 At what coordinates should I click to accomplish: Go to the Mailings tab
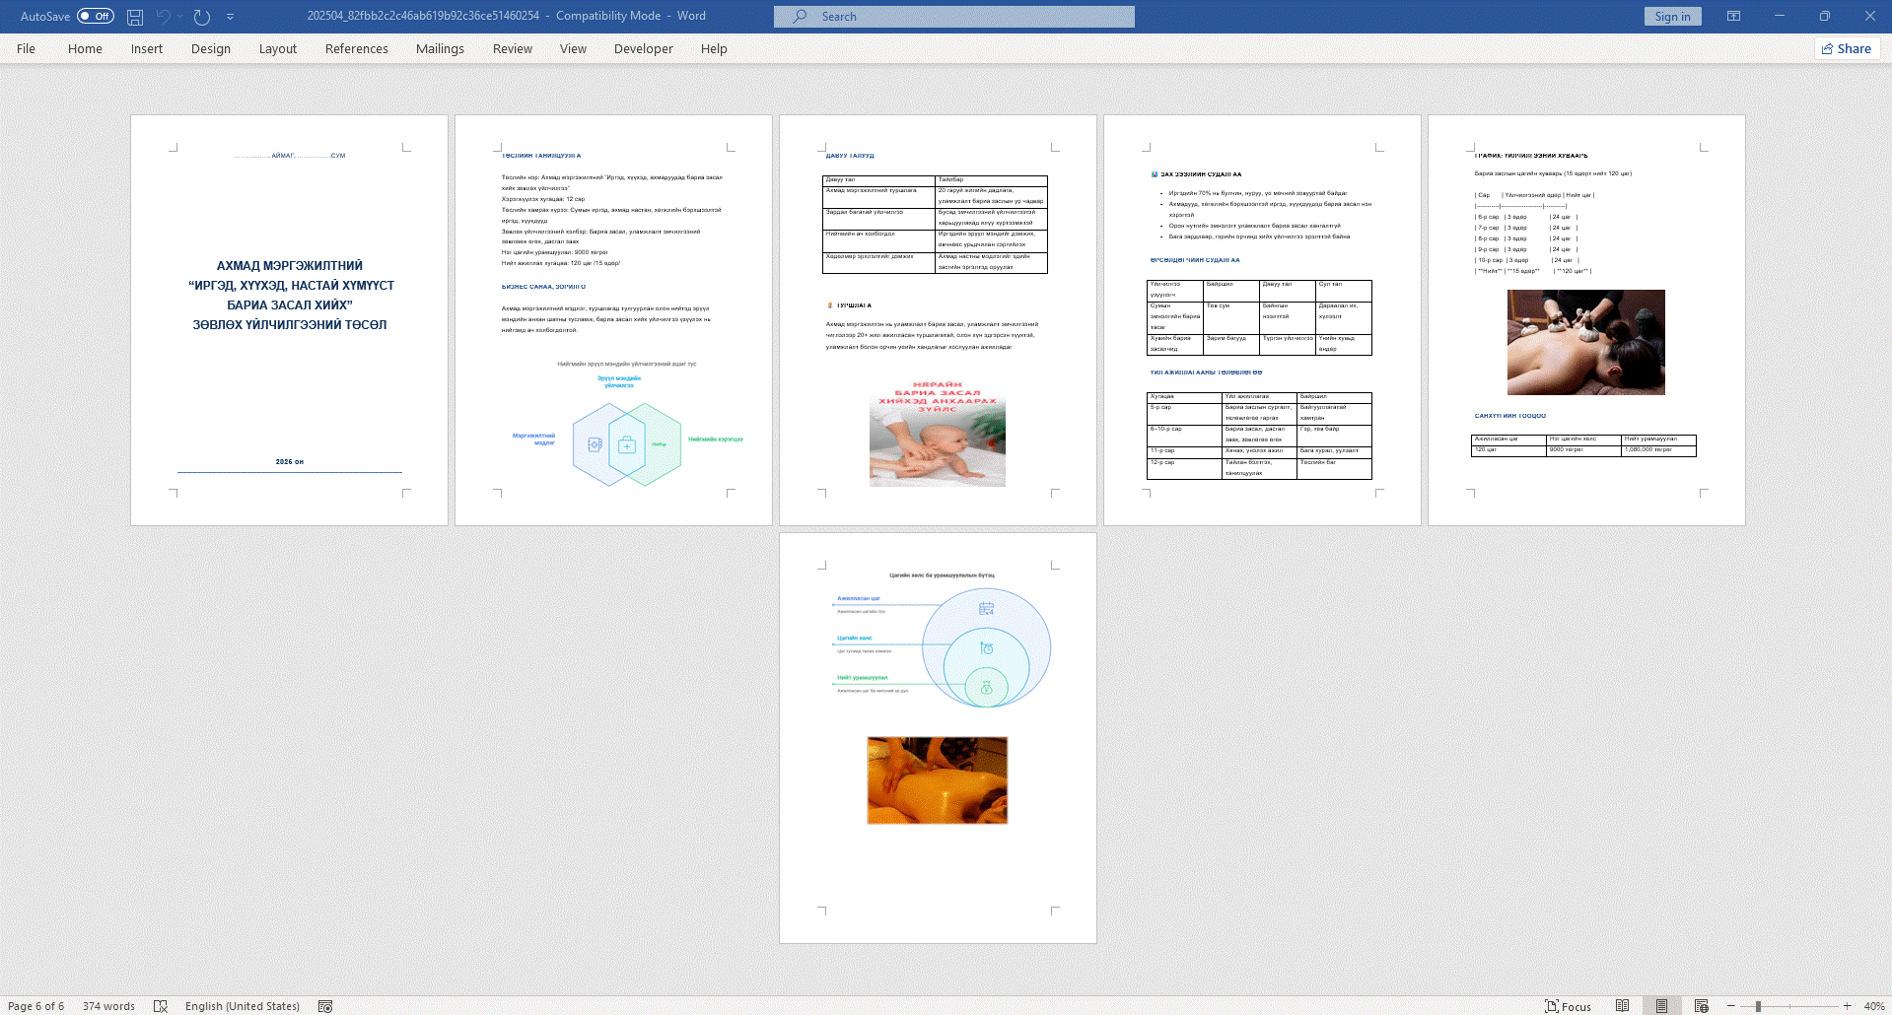(x=440, y=48)
